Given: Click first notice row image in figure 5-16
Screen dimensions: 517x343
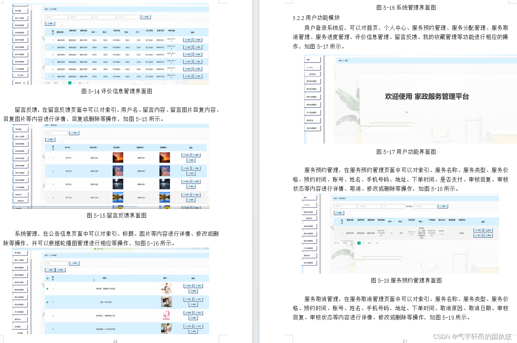Looking at the screenshot, I should 166,288.
